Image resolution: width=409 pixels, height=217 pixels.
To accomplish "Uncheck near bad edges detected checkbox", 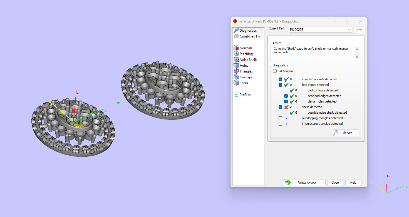I will click(x=286, y=96).
